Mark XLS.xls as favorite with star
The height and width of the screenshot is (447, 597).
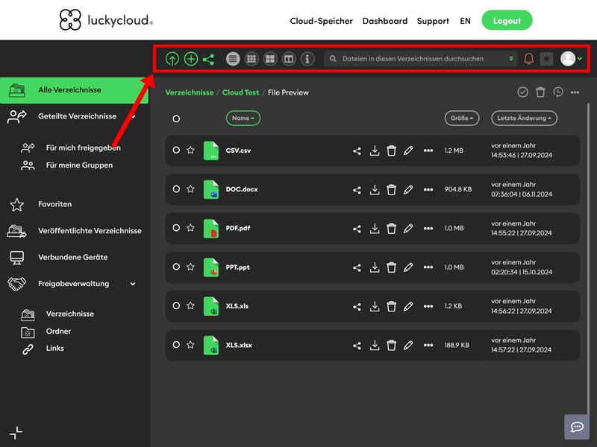pyautogui.click(x=190, y=306)
